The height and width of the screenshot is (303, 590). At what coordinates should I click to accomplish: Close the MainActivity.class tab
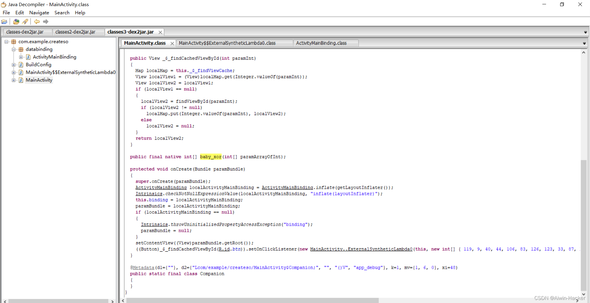click(x=172, y=43)
